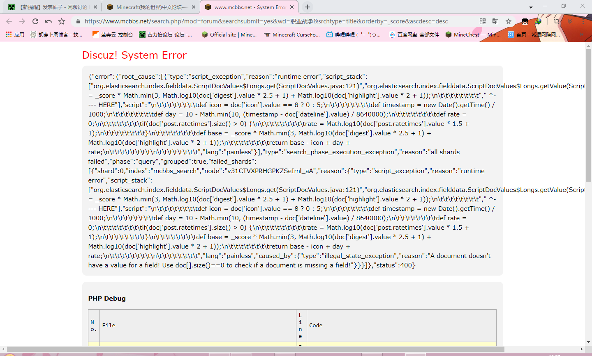Go back to the previous page
This screenshot has width=592, height=356.
tap(9, 21)
